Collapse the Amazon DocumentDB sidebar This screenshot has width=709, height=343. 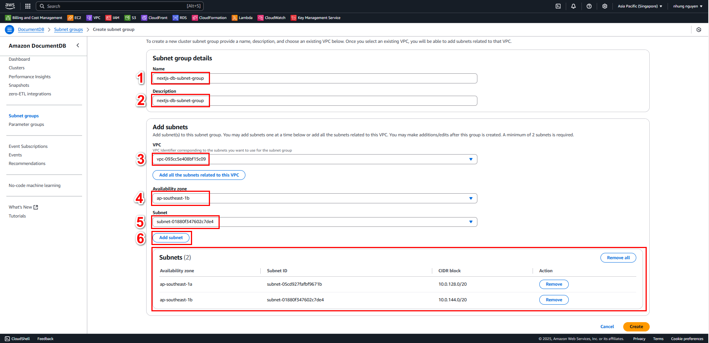coord(78,45)
